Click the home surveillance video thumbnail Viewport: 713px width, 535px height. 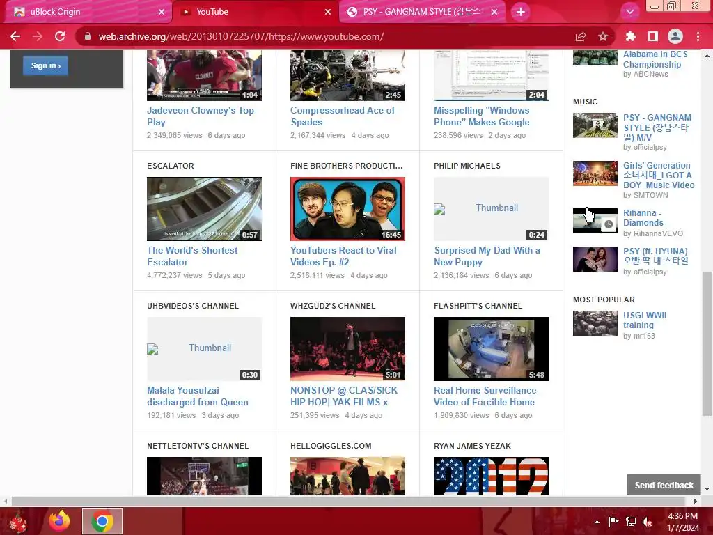click(x=491, y=349)
